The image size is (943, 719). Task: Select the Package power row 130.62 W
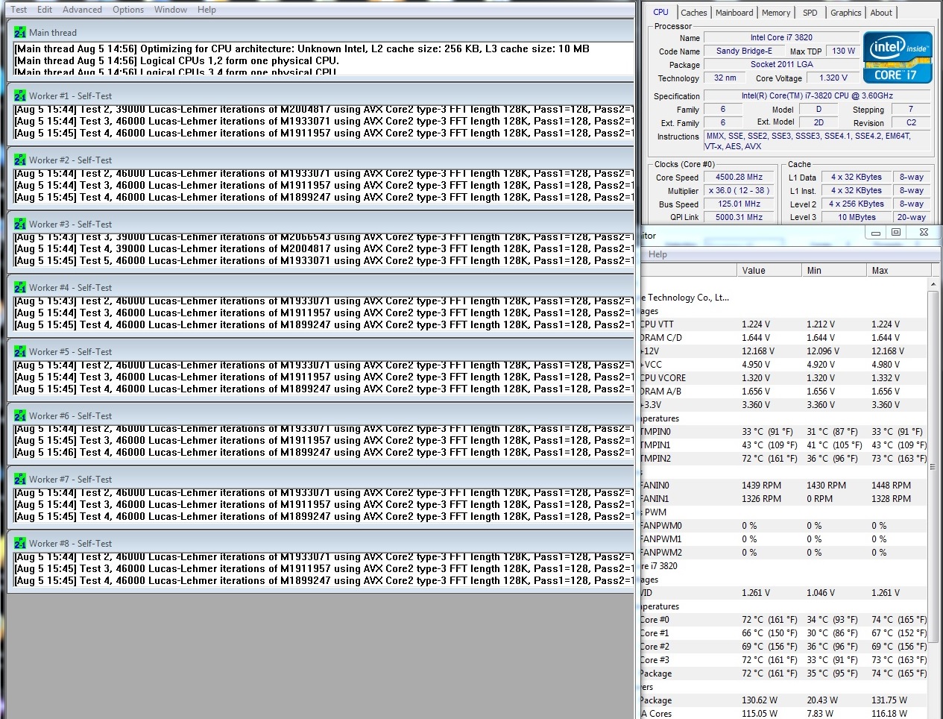point(784,700)
